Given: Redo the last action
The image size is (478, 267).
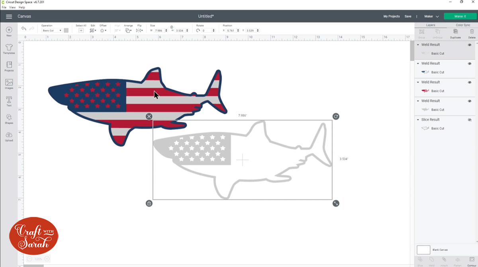Looking at the screenshot, I should pos(32,29).
